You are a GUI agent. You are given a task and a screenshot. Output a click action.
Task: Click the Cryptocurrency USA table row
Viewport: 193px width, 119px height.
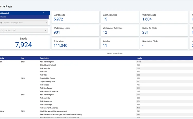pos(47,81)
